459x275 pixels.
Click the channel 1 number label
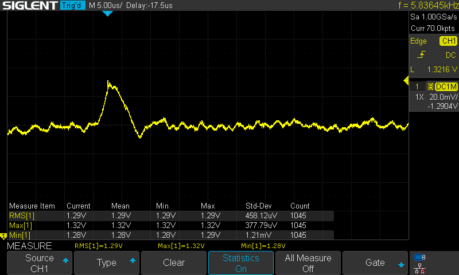tap(417, 87)
